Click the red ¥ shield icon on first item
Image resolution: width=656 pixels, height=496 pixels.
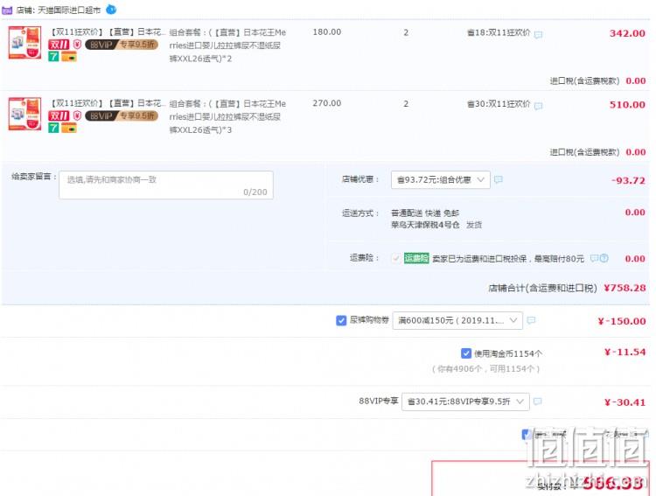(x=77, y=45)
